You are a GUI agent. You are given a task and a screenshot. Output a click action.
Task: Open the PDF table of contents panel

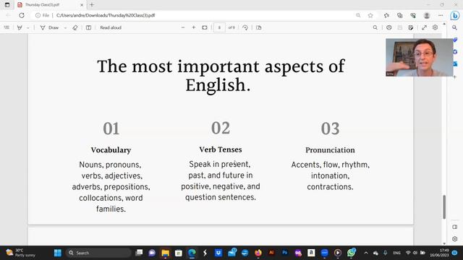click(x=7, y=27)
